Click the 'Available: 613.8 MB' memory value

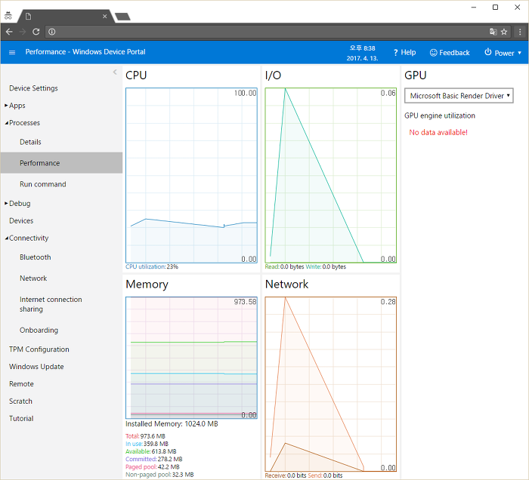[x=151, y=452]
